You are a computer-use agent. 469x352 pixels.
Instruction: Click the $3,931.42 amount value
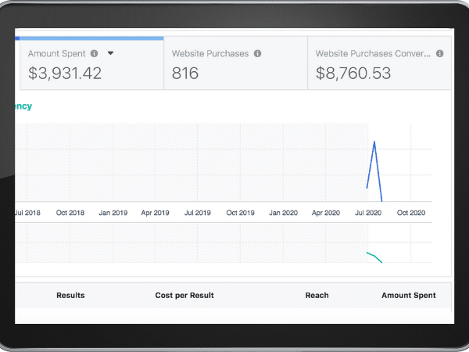65,74
